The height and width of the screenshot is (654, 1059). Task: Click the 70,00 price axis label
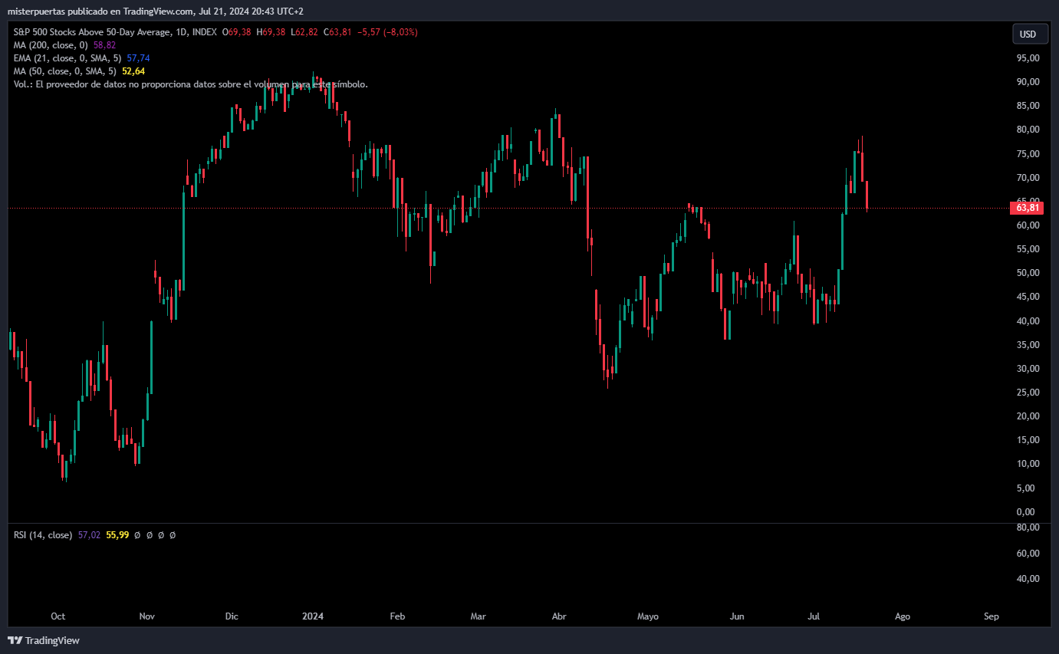pyautogui.click(x=1028, y=178)
